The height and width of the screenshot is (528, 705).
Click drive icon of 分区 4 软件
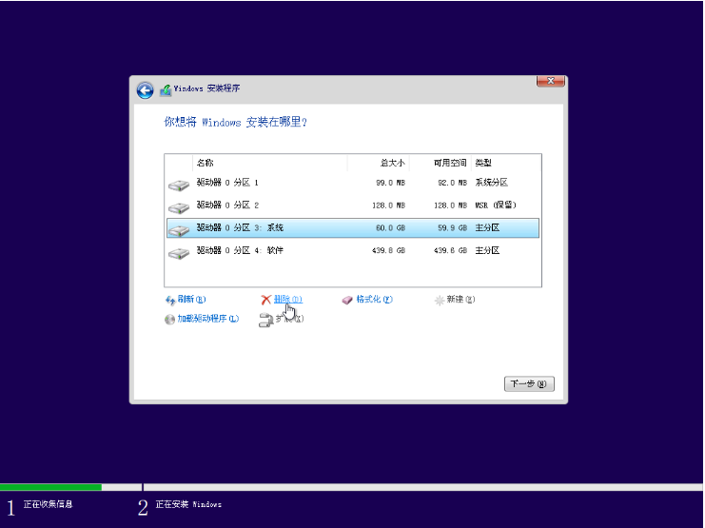(179, 253)
